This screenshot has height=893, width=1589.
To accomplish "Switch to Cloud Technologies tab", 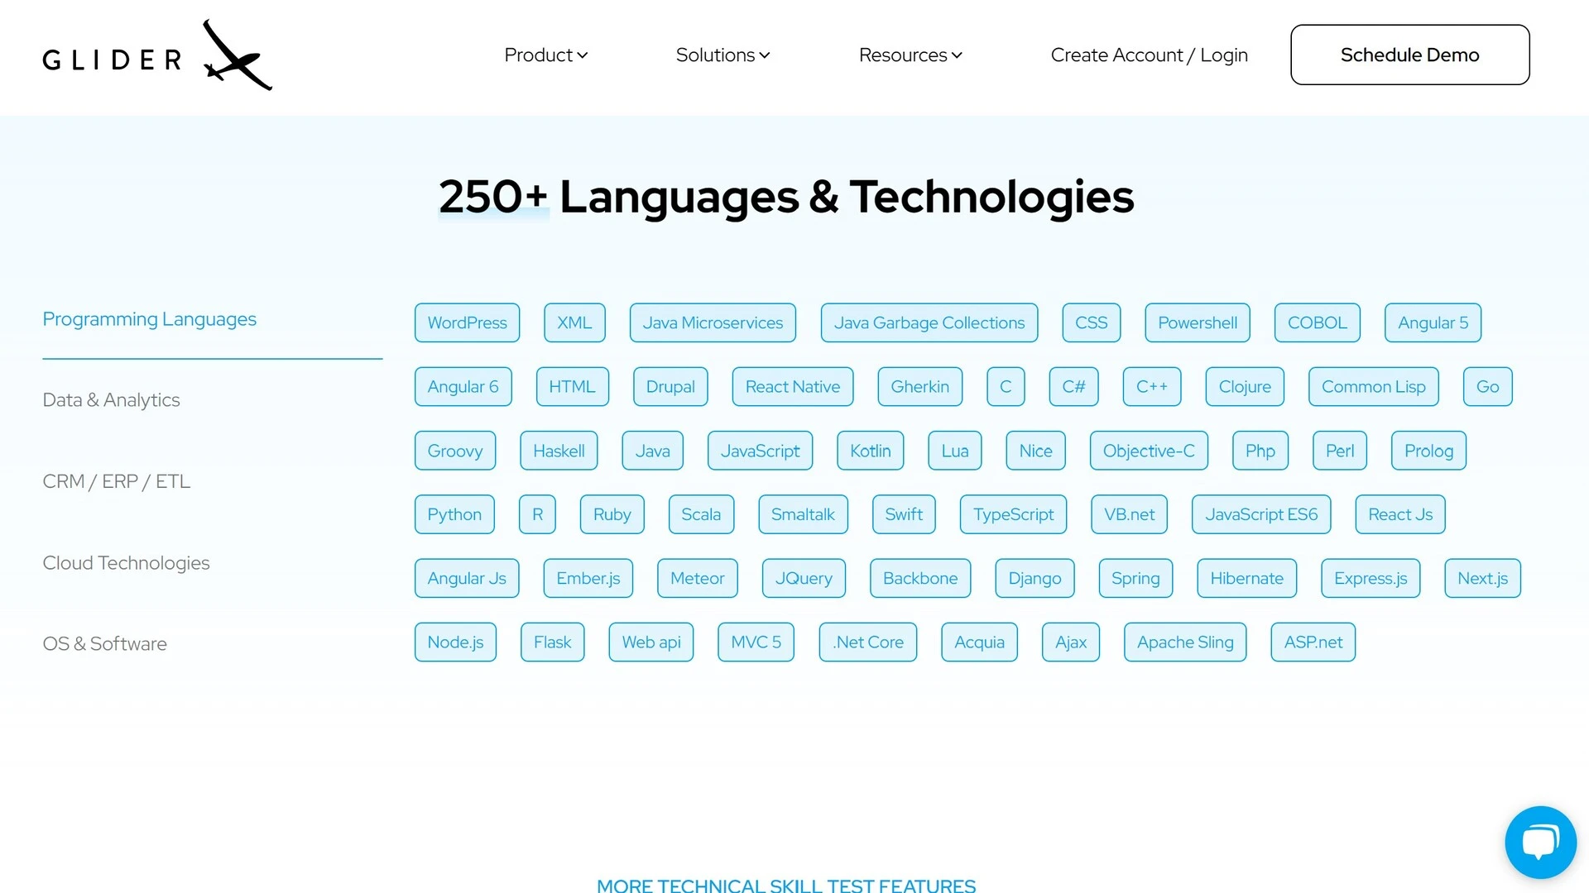I will 126,563.
